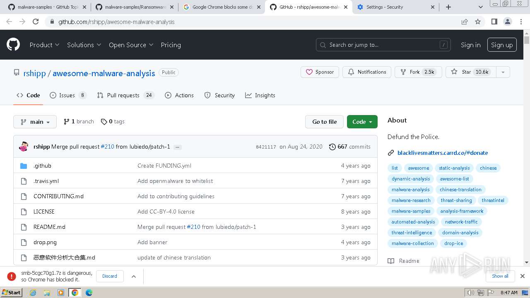The width and height of the screenshot is (530, 298).
Task: Expand Product menu
Action: coord(44,45)
